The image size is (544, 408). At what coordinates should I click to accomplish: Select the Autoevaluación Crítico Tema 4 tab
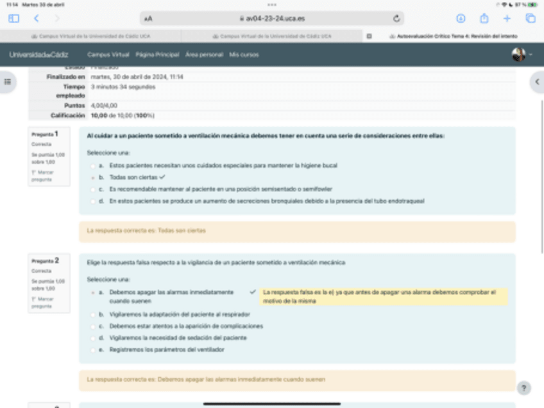tap(454, 36)
